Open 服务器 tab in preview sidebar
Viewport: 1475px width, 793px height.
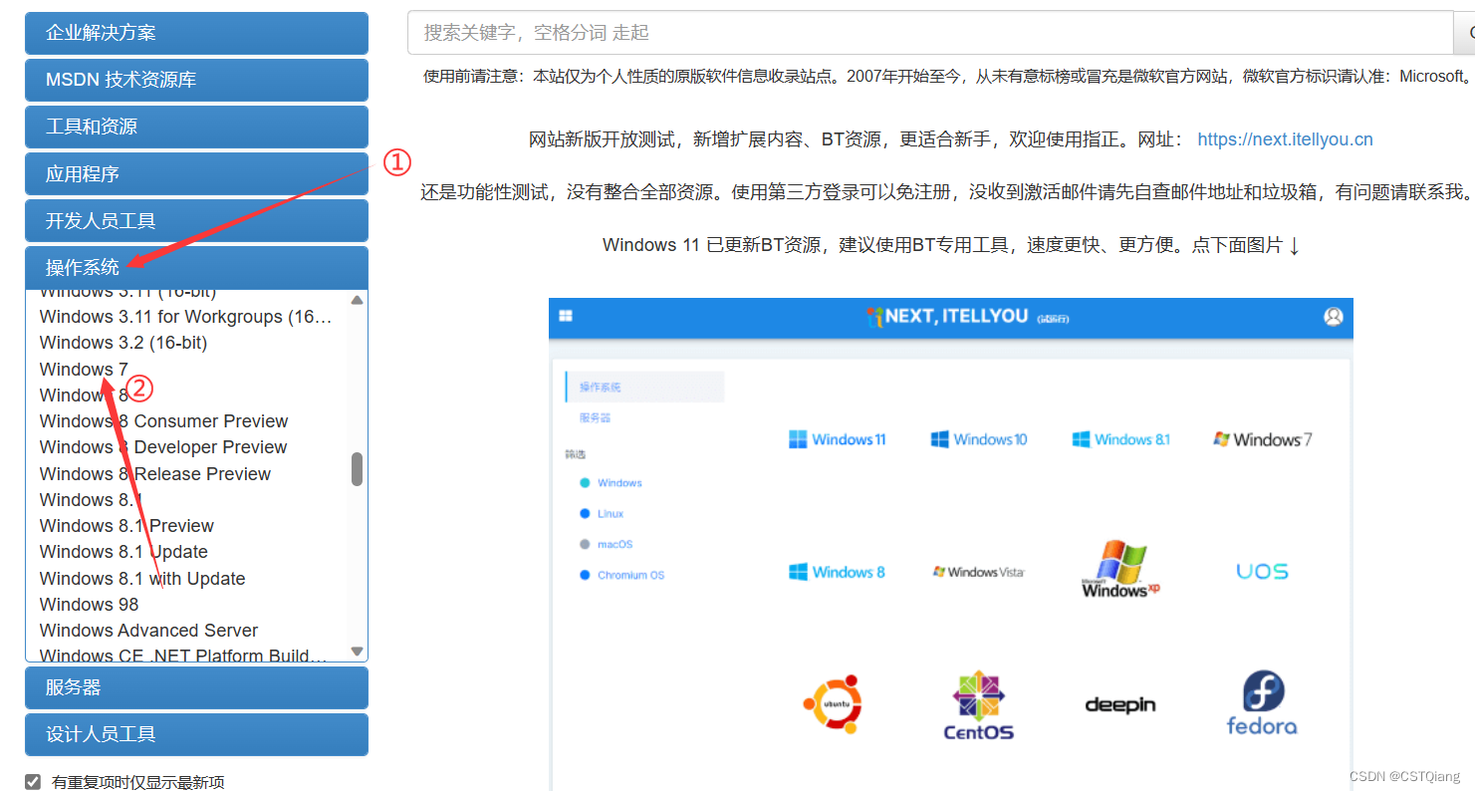(x=595, y=417)
